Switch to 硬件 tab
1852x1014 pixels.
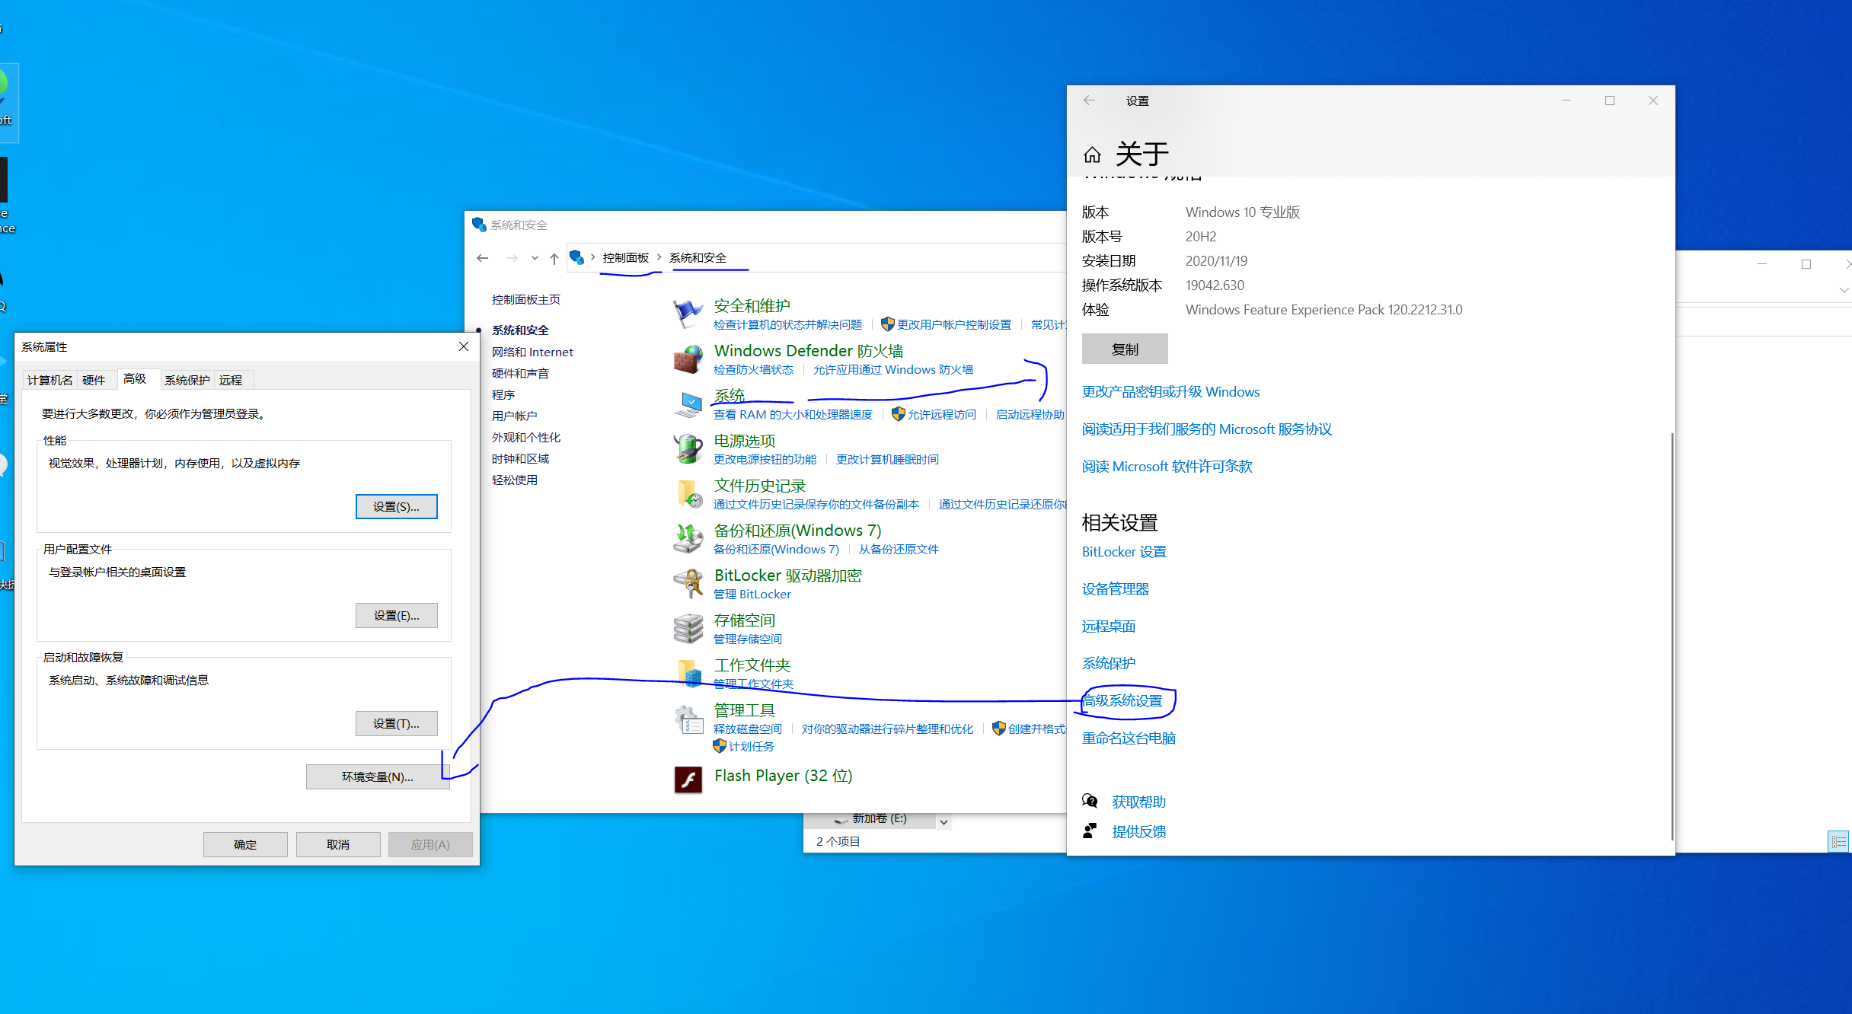(x=94, y=380)
